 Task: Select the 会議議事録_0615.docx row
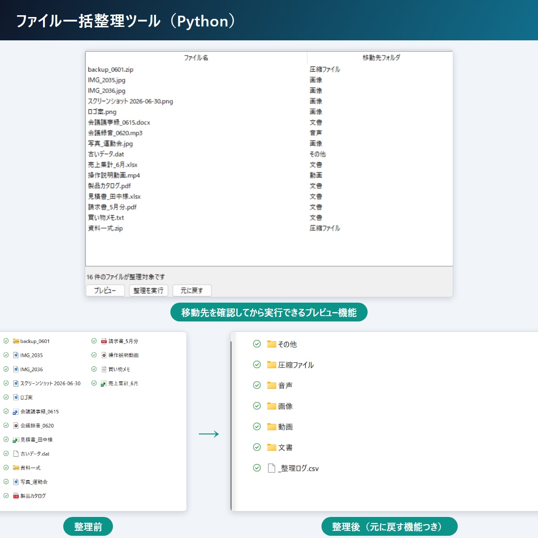tap(269, 122)
